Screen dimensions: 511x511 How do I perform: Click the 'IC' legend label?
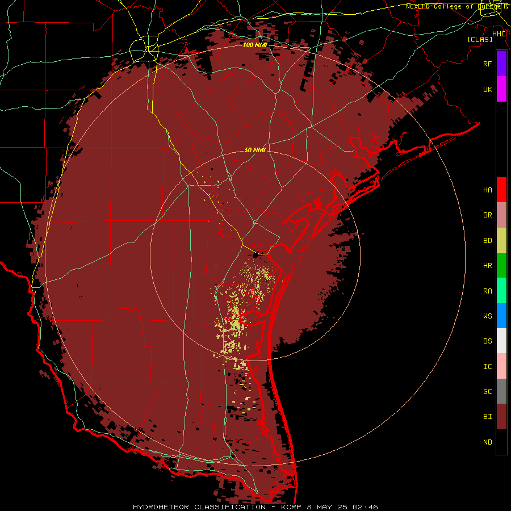point(487,367)
